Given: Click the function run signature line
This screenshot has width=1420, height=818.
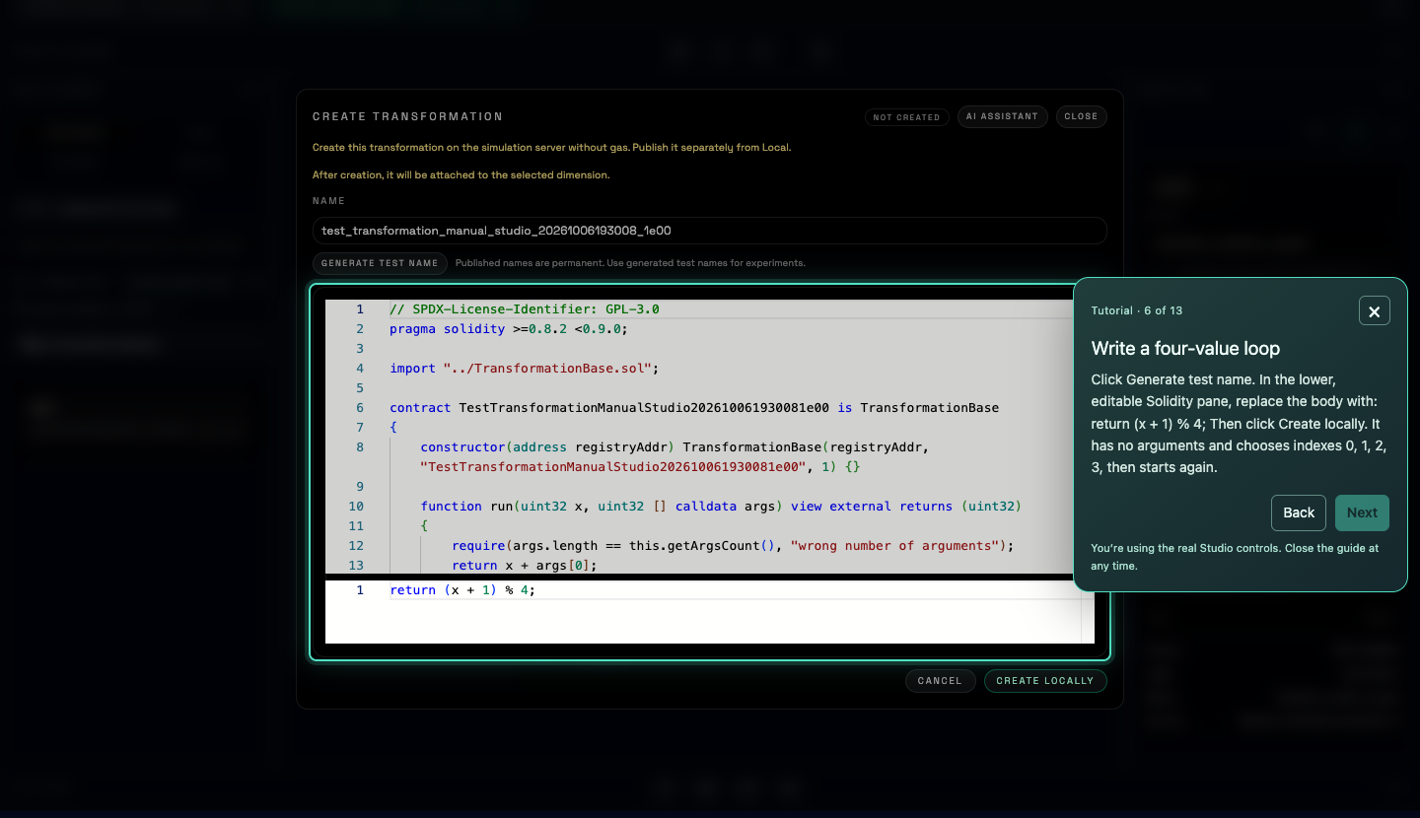Looking at the screenshot, I should pyautogui.click(x=721, y=507).
